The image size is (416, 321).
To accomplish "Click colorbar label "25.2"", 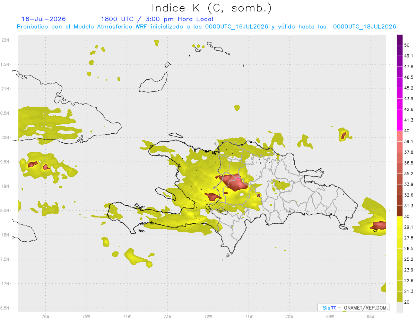I will [x=409, y=259].
